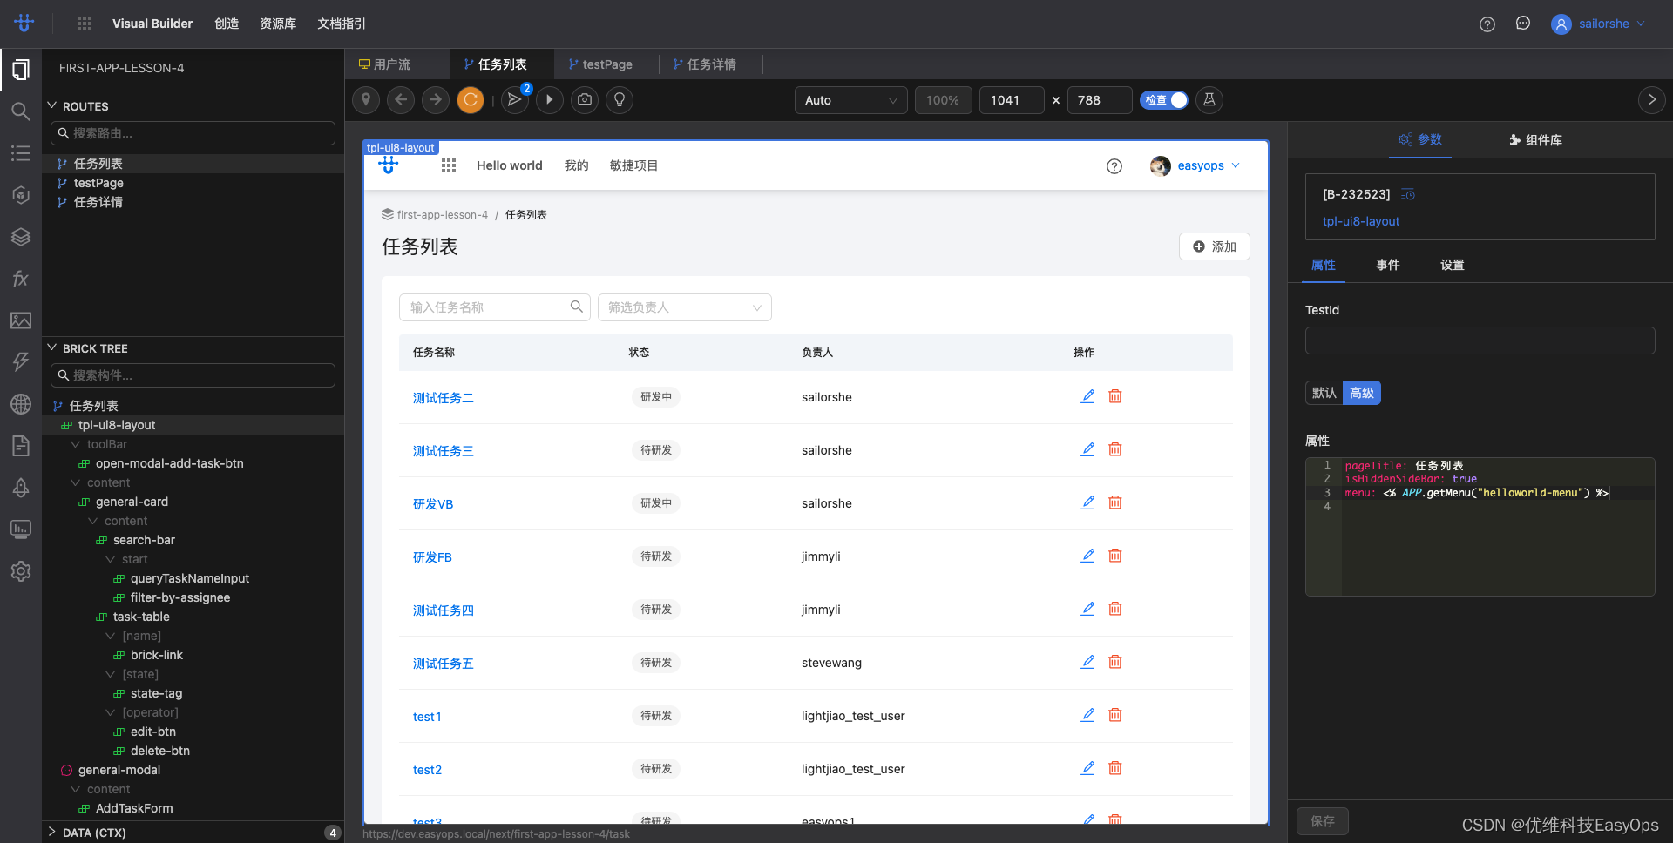Collapse the toolBar tree node
This screenshot has width=1673, height=843.
(75, 444)
